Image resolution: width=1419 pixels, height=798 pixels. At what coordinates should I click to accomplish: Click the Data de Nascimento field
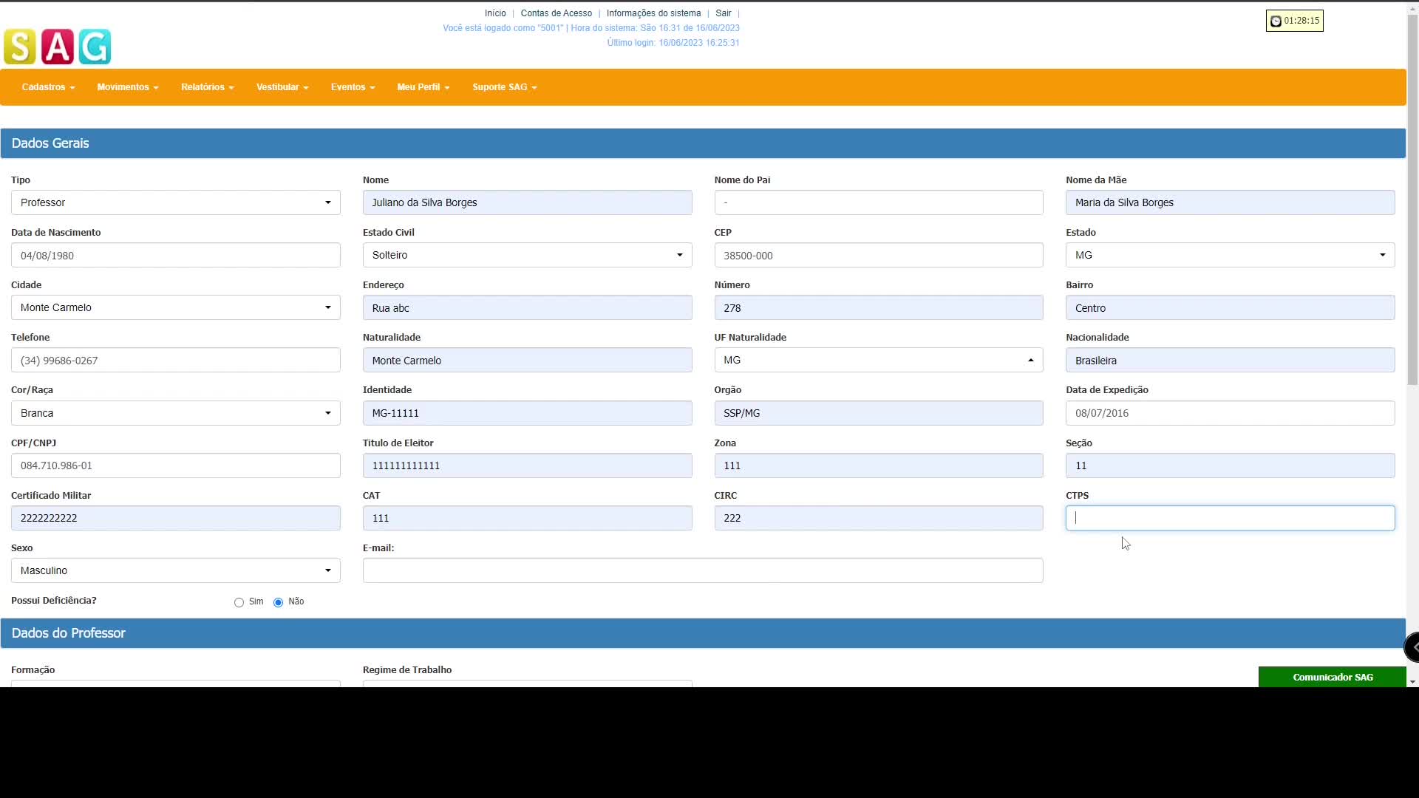pyautogui.click(x=176, y=255)
